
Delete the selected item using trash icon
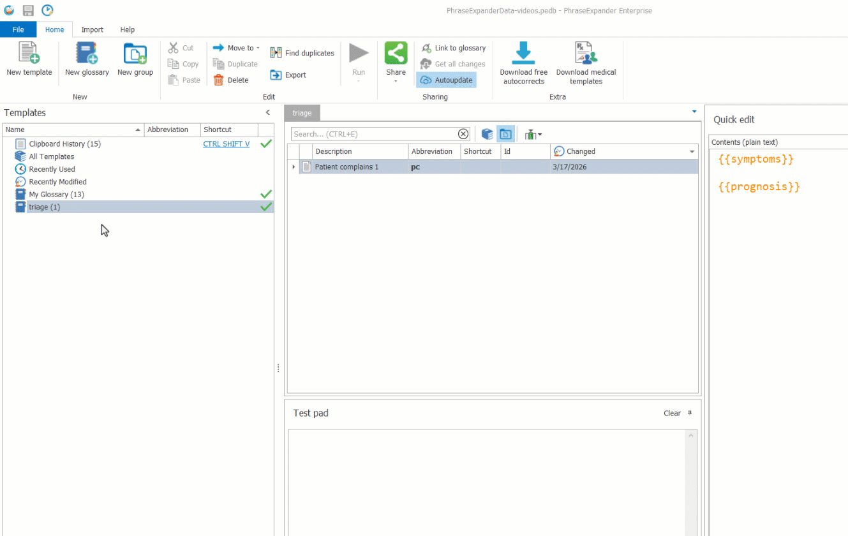pyautogui.click(x=219, y=80)
